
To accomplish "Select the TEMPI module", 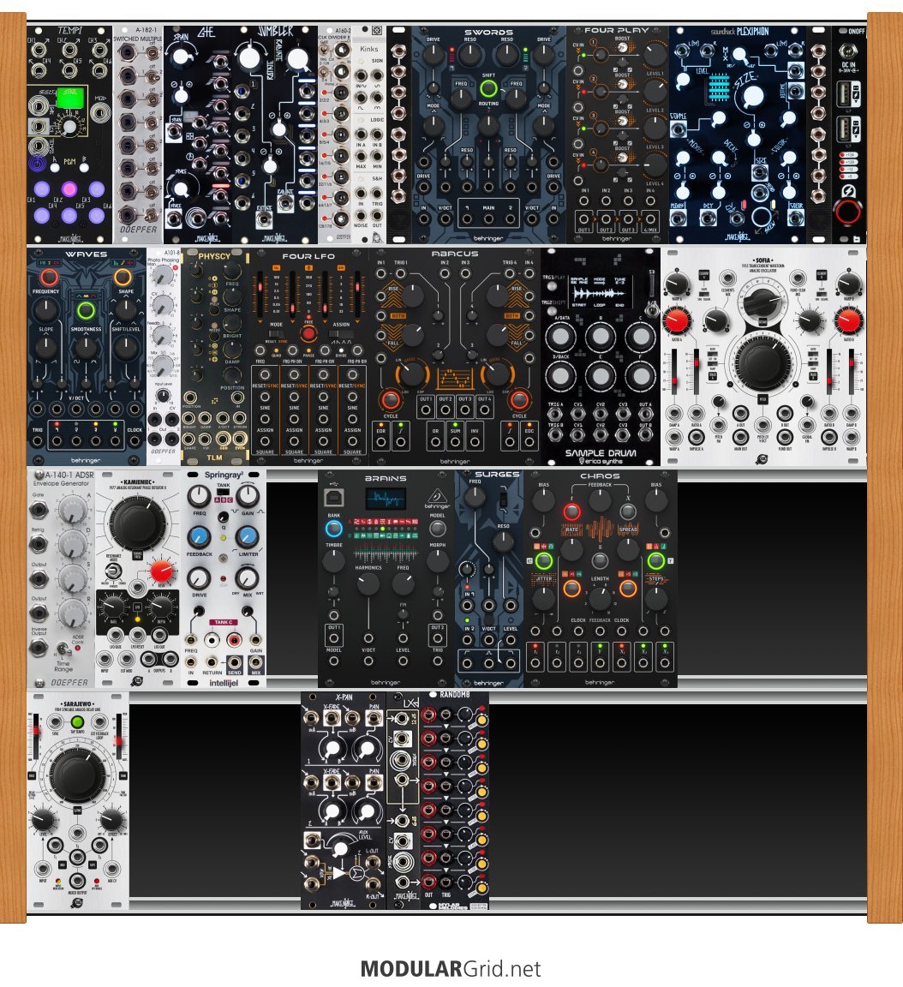I will pos(69,134).
